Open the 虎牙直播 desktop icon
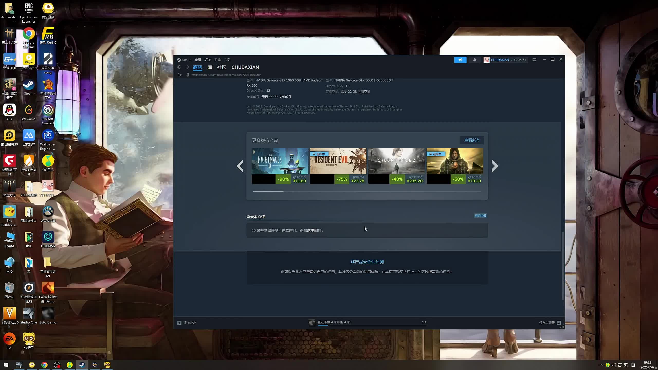Screen dimensions: 658x370 pos(48,11)
